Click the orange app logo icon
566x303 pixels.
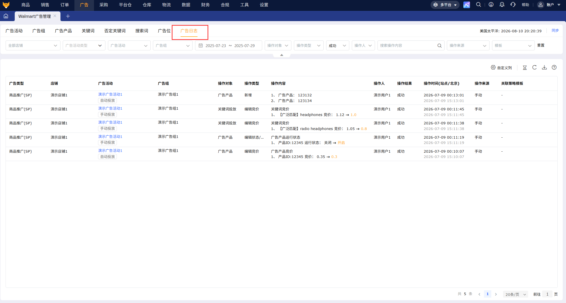6,5
